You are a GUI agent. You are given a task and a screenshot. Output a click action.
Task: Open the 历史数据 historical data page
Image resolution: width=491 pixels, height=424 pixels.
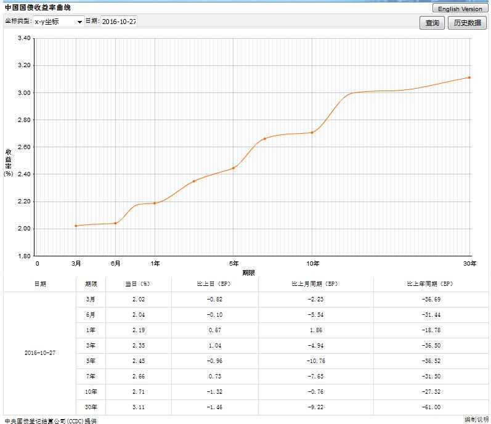[467, 23]
